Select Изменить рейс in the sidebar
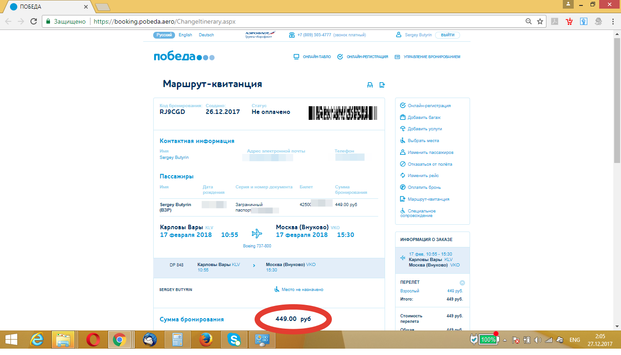Viewport: 621px width, 355px height. 423,176
